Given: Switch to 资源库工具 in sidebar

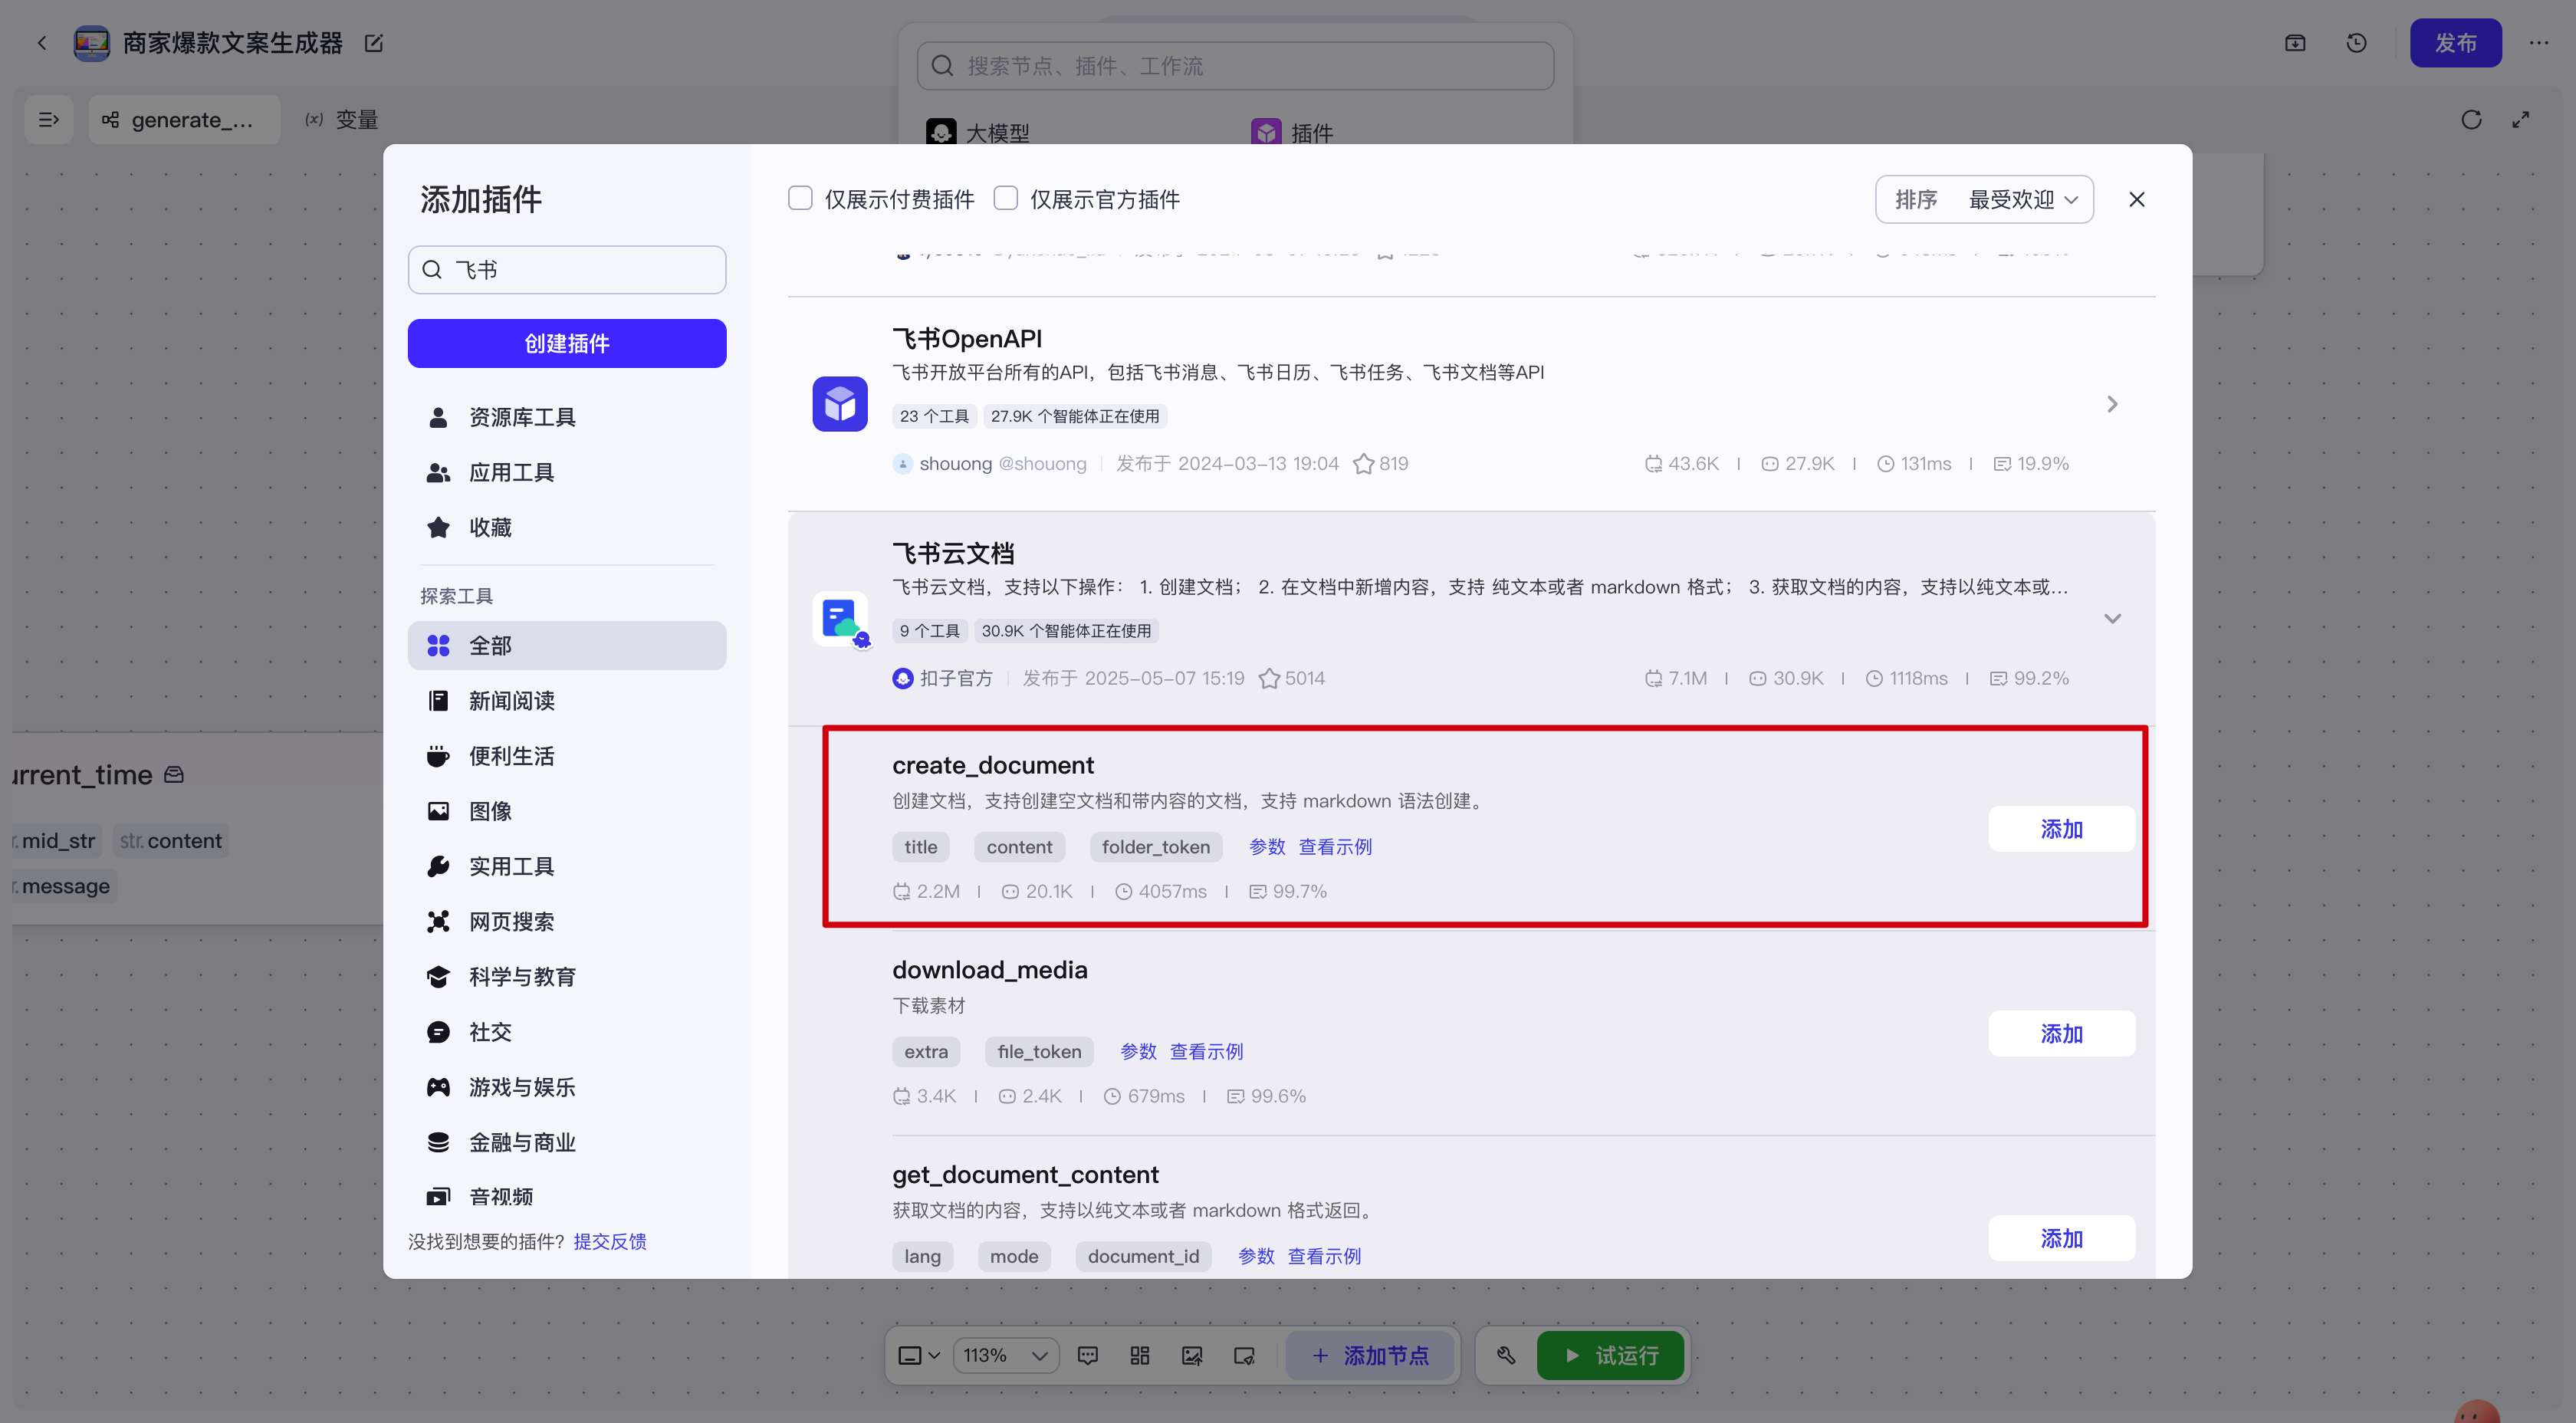Looking at the screenshot, I should pyautogui.click(x=521, y=417).
